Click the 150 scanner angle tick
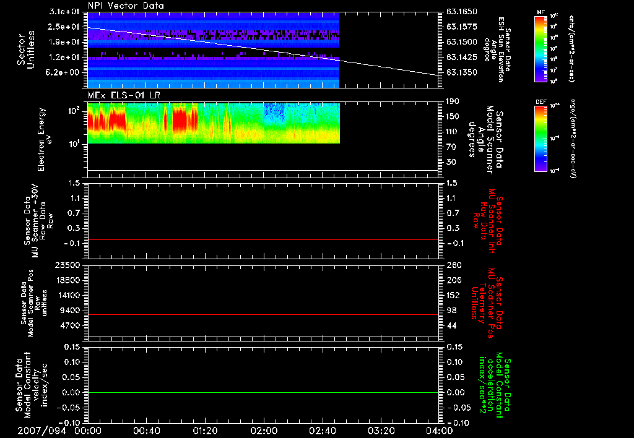 point(453,116)
